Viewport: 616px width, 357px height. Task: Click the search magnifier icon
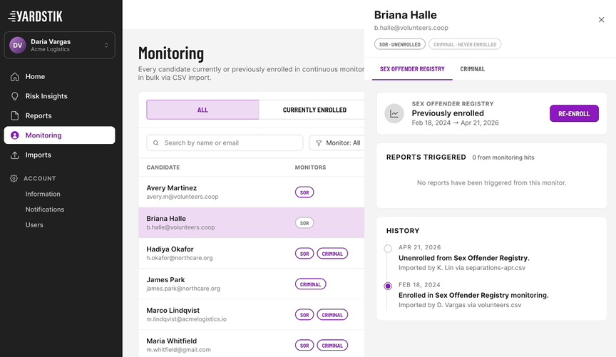click(156, 143)
